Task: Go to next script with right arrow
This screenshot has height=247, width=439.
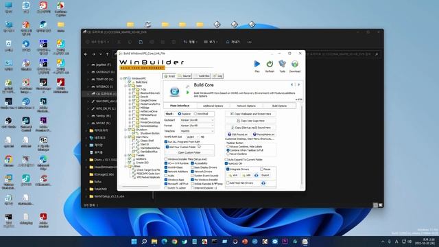Action: (x=299, y=84)
